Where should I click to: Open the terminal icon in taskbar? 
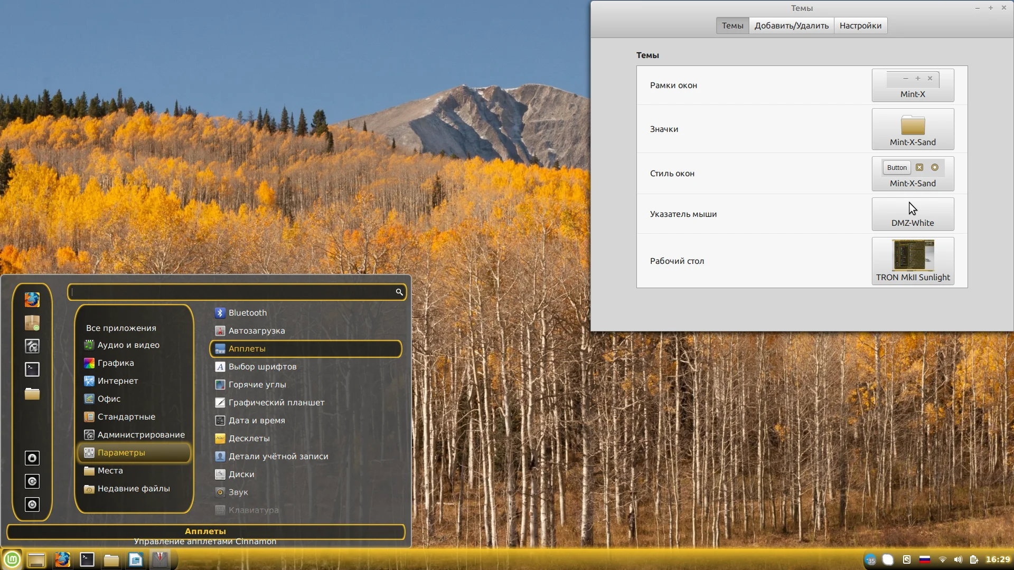pos(87,559)
